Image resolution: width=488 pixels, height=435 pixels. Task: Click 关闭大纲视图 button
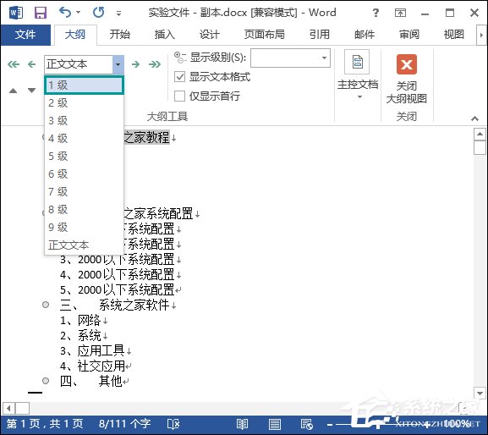407,80
